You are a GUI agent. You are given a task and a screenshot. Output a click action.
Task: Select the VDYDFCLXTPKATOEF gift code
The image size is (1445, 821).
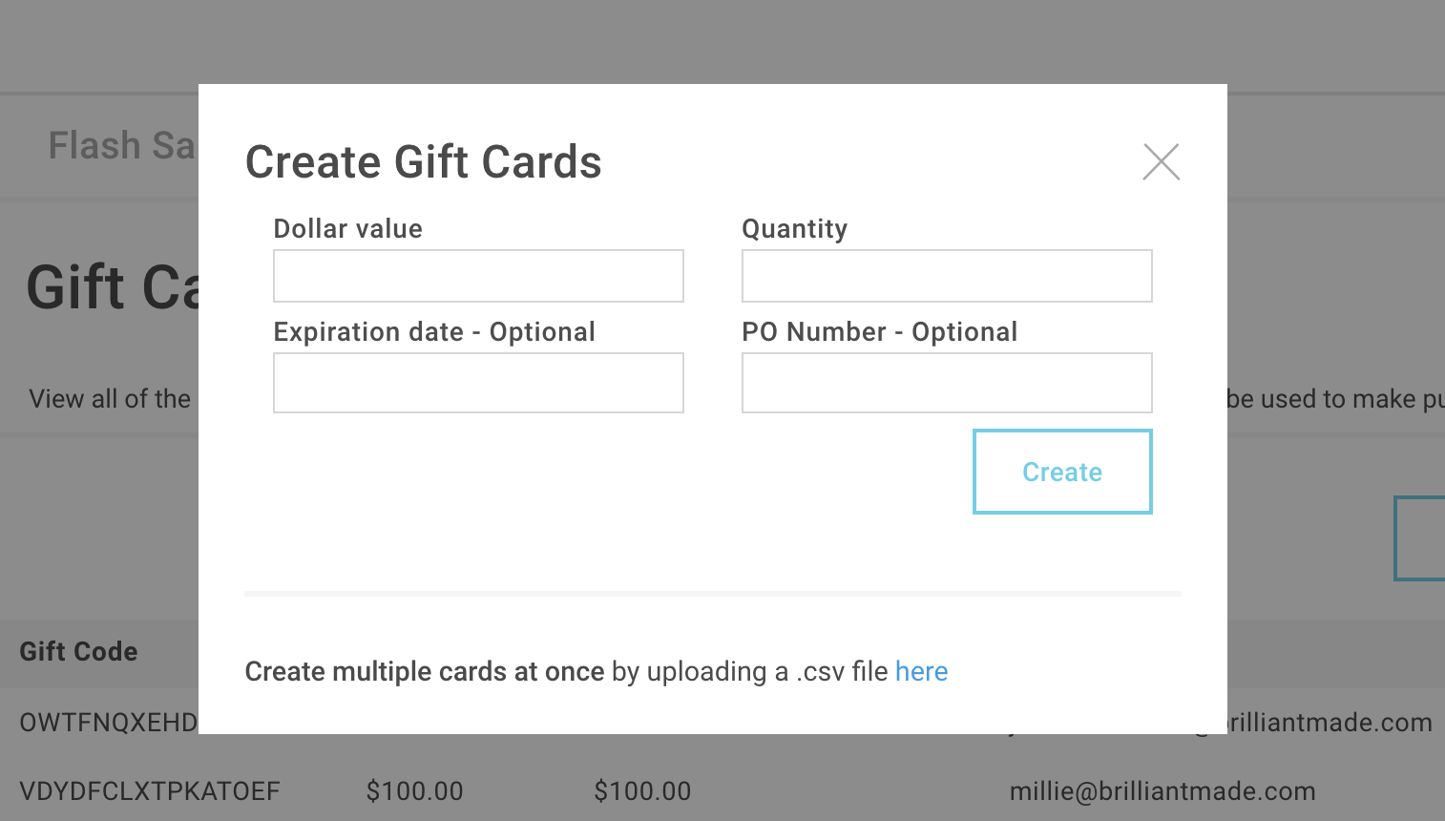click(150, 790)
